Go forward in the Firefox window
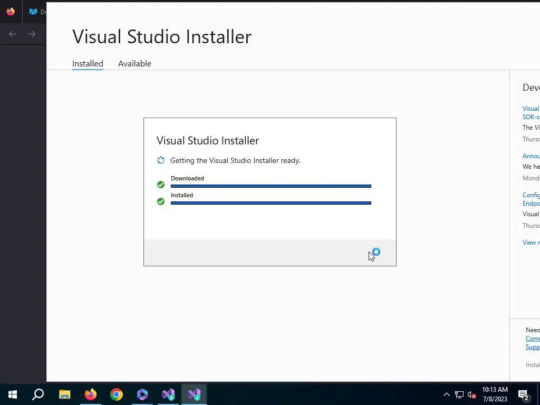The height and width of the screenshot is (405, 540). point(32,34)
